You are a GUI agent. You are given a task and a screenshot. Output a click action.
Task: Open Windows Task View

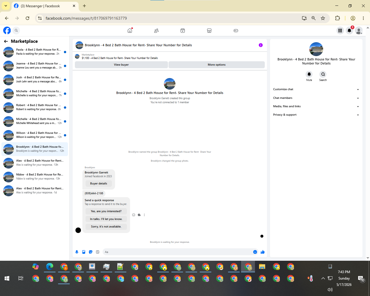[x=21, y=278]
